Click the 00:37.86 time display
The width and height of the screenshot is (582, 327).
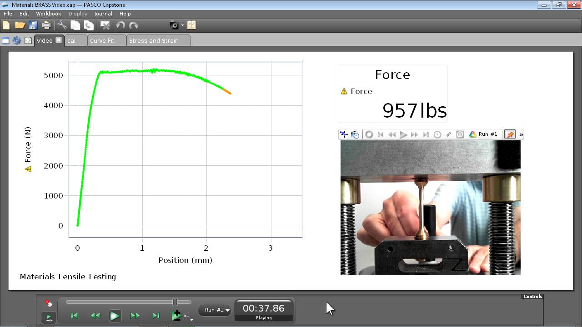[x=264, y=308]
